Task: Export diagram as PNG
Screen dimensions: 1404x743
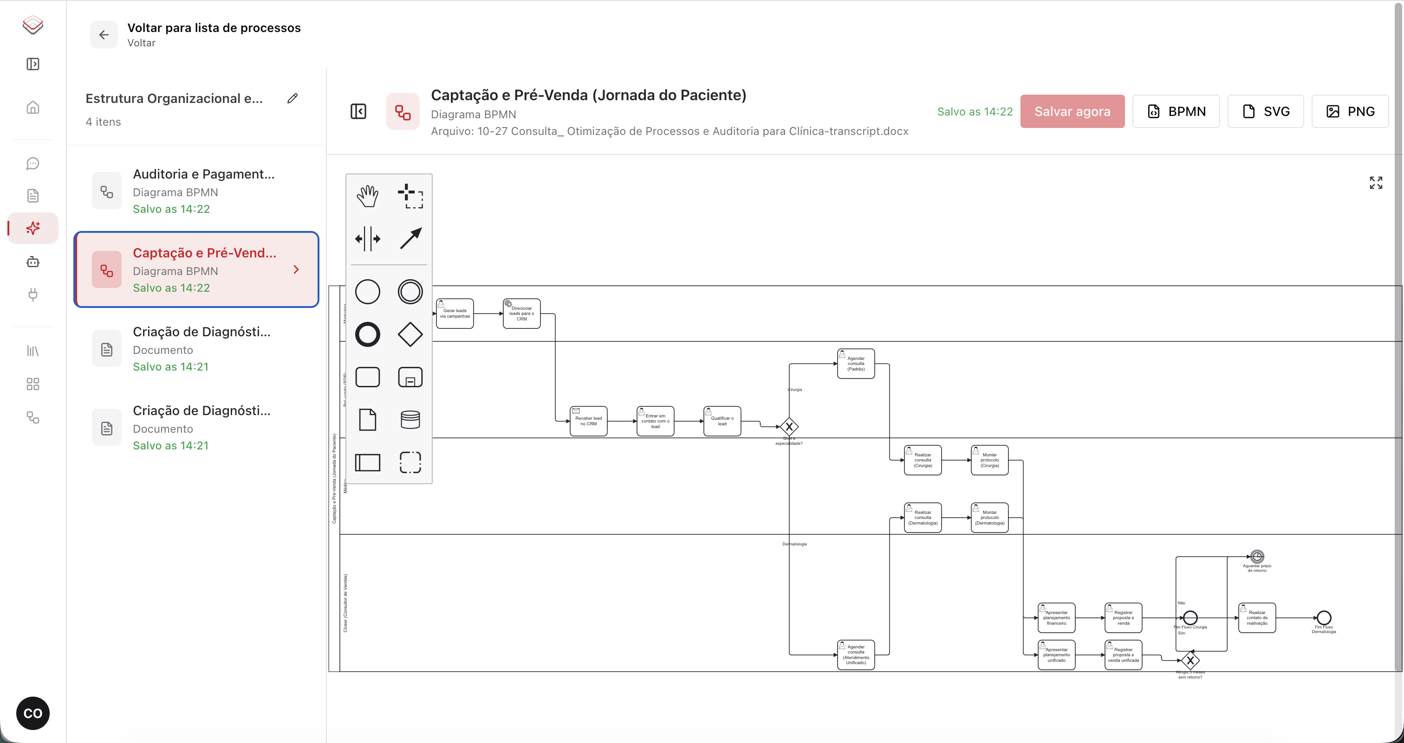Action: (x=1350, y=111)
